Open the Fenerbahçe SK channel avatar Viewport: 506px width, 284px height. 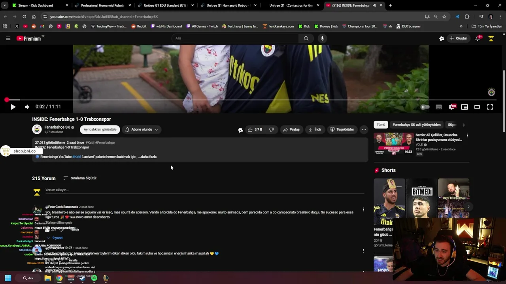(37, 129)
